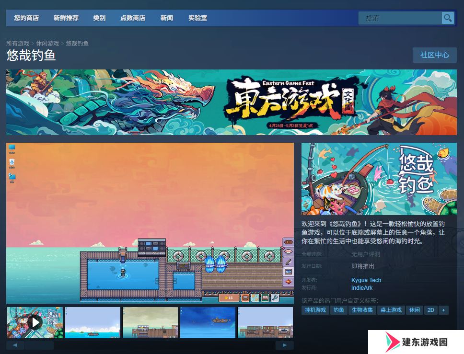Click the right thumbnail strip arrow
This screenshot has width=464, height=354.
pos(285,345)
